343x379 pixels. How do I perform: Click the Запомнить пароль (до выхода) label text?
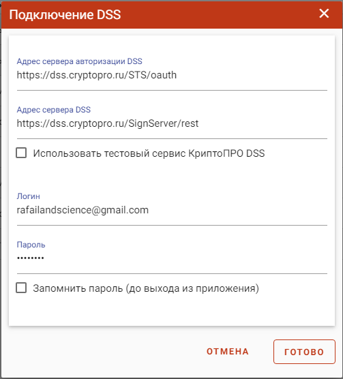tap(146, 288)
